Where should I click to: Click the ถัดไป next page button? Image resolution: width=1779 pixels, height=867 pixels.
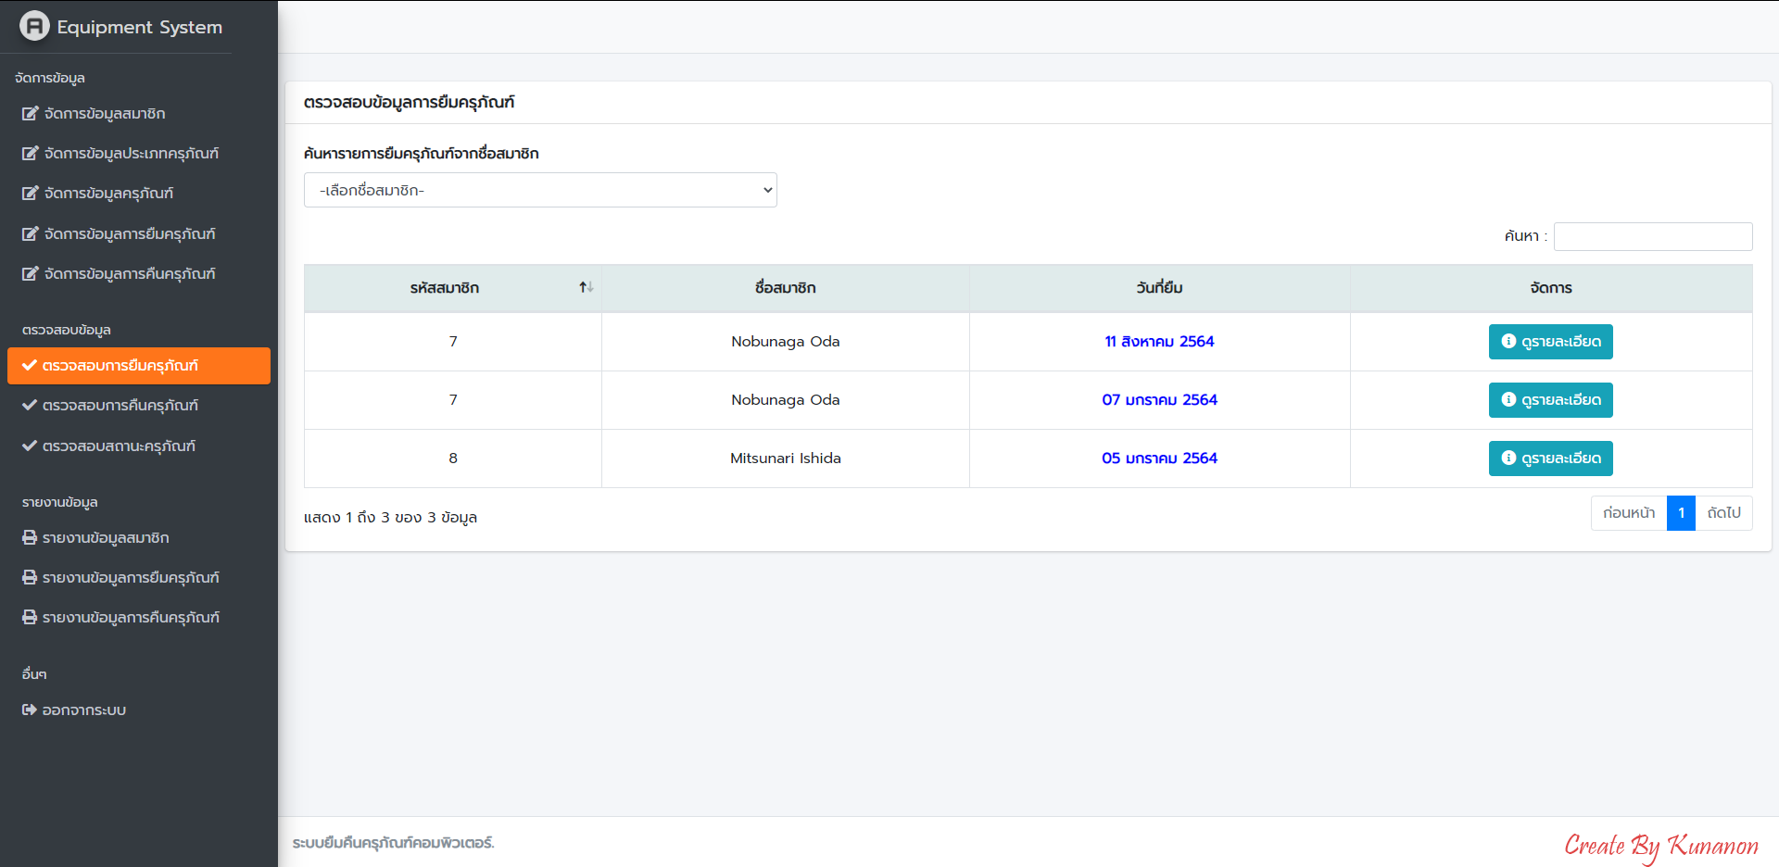(x=1723, y=513)
